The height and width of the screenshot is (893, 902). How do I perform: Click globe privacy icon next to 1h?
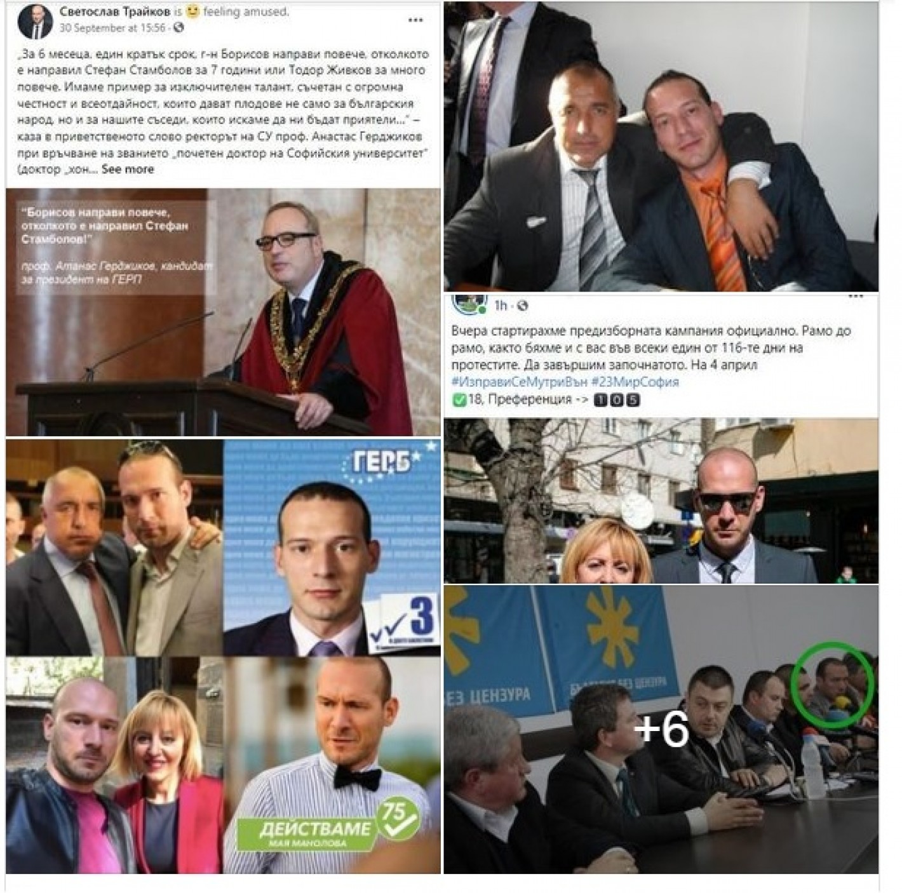pyautogui.click(x=522, y=306)
